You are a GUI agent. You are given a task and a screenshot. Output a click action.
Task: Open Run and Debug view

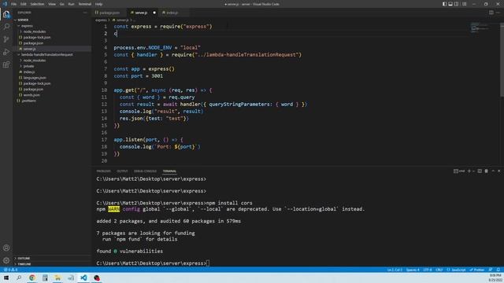tap(6, 52)
